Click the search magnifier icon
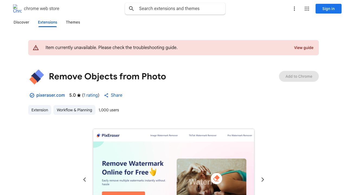Image resolution: width=347 pixels, height=195 pixels. click(131, 9)
